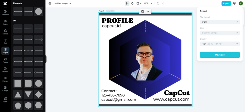This screenshot has width=245, height=112.
Task: Open the Quality High dropdown
Action: pyautogui.click(x=220, y=44)
